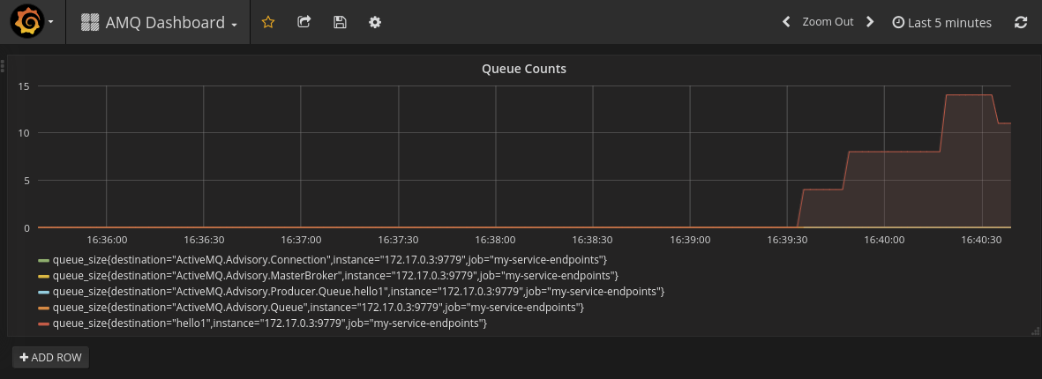Toggle the destination="hello1" series in legend

pos(270,323)
